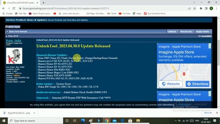Close the downloads bar
Image resolution: width=220 pixels, height=124 pixels.
tap(217, 113)
